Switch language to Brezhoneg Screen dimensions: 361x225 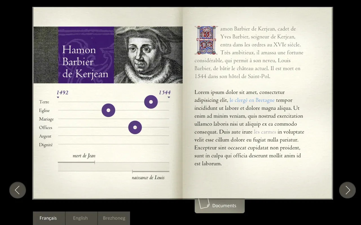point(114,218)
